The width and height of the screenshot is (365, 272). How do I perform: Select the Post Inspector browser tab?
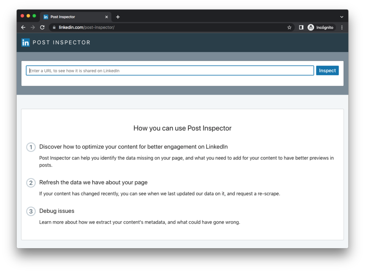pyautogui.click(x=71, y=17)
